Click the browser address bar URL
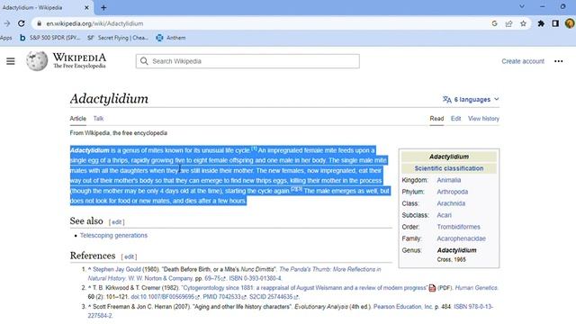Image resolution: width=576 pixels, height=324 pixels. (94, 23)
